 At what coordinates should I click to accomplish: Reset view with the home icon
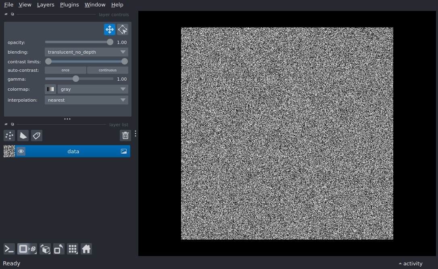coord(86,249)
